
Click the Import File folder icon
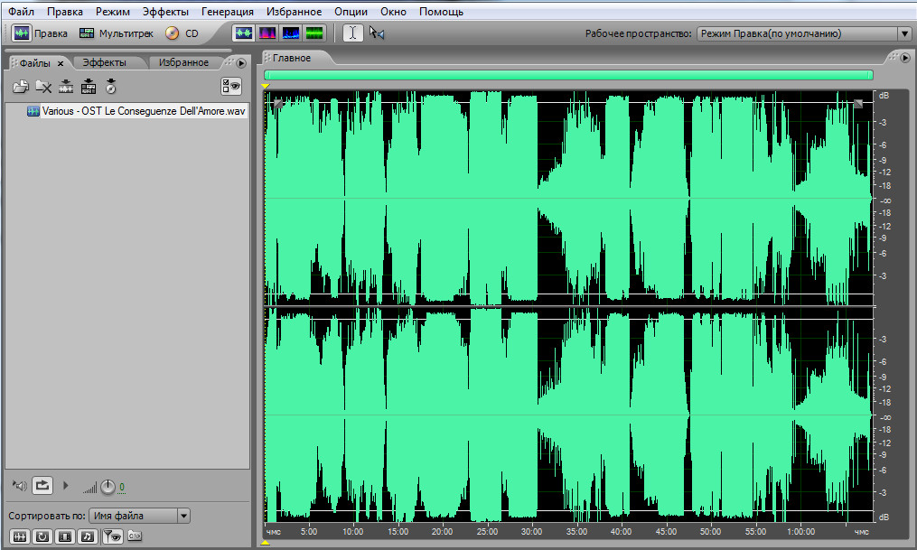coord(20,87)
